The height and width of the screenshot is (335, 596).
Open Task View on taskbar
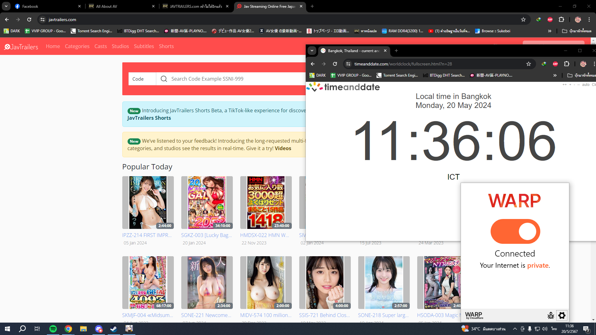(37, 329)
